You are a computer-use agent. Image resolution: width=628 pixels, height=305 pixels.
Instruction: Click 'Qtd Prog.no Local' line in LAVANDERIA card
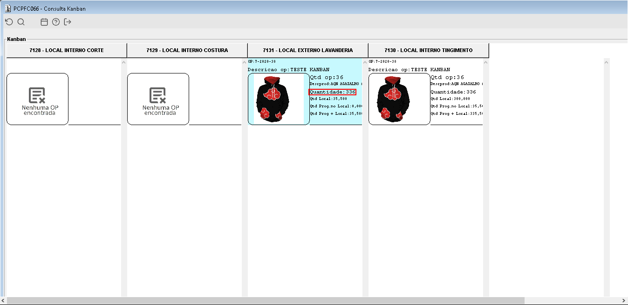coord(336,106)
